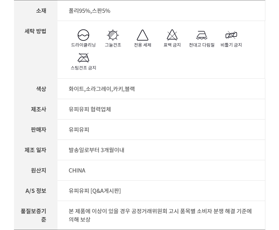Click the 유피유피 [Q&A게시판] text

95,191
